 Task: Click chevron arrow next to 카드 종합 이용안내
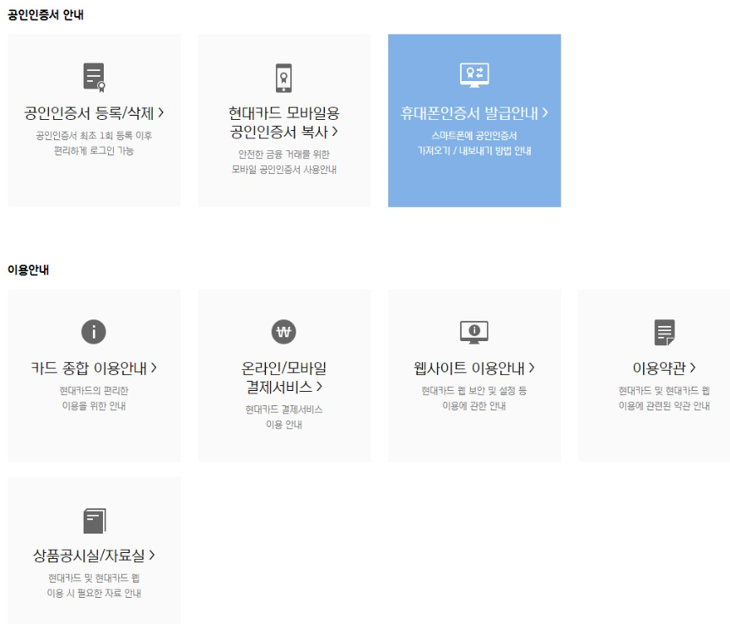point(154,368)
